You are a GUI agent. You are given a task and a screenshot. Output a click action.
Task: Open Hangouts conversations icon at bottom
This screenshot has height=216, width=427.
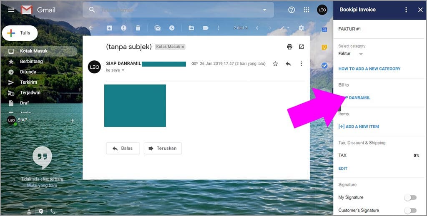[41, 211]
